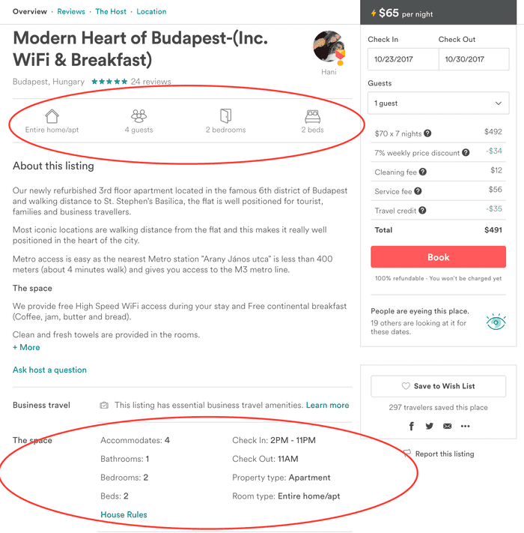
Task: Jump to the Location tab
Action: (151, 11)
